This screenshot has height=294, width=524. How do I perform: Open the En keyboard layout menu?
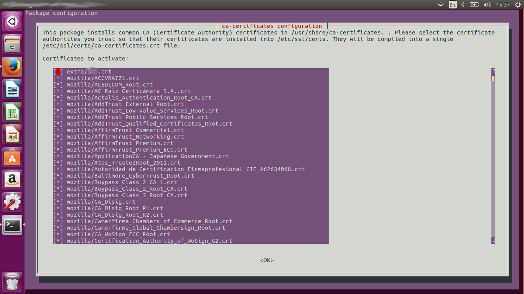(453, 5)
